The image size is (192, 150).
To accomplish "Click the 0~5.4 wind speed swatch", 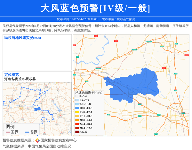I will click(77, 96).
